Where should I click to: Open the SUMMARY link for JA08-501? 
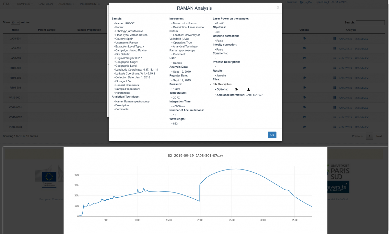tap(361, 39)
